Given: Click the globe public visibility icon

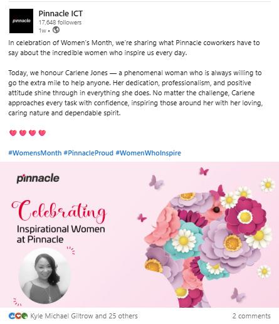Looking at the screenshot, I should (56, 30).
